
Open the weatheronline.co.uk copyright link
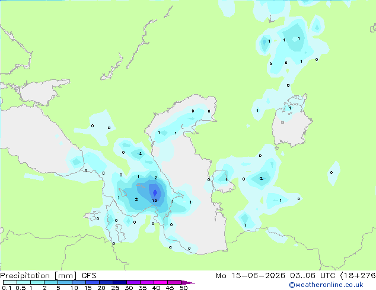point(326,285)
